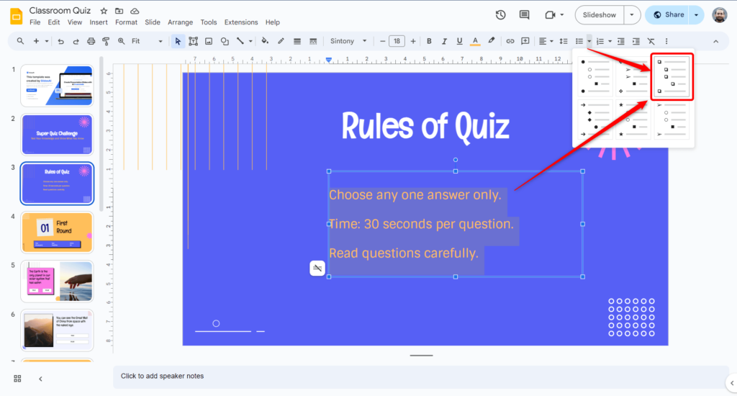Toggle italic formatting
The width and height of the screenshot is (737, 396).
(x=444, y=41)
